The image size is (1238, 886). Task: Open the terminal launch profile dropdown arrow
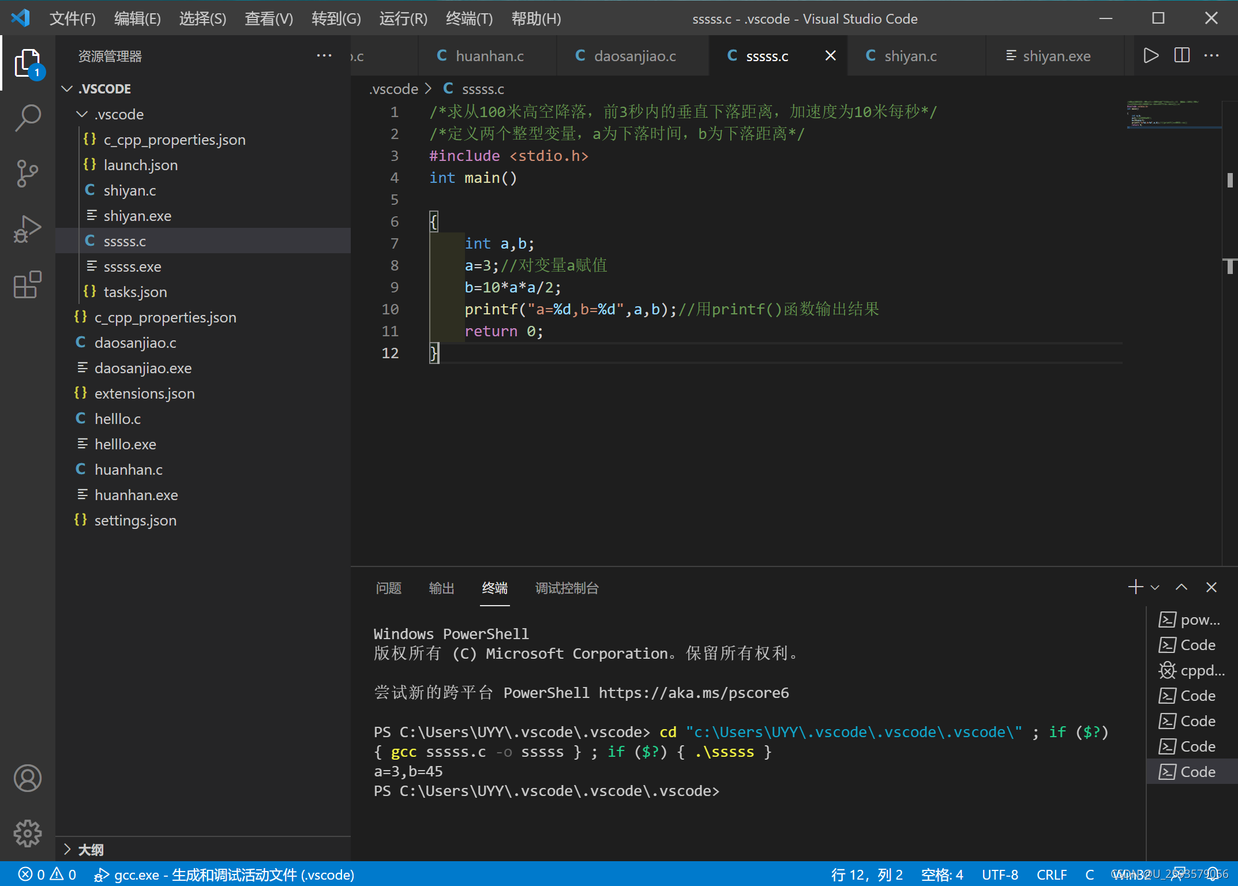pos(1155,588)
